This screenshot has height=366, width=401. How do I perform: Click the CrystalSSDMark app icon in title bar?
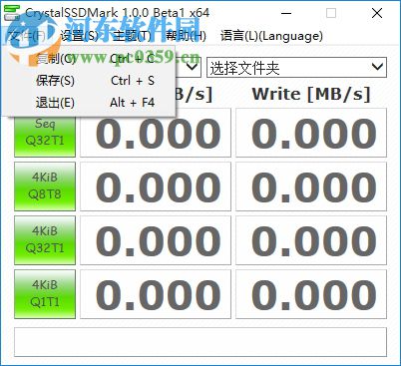pyautogui.click(x=12, y=13)
